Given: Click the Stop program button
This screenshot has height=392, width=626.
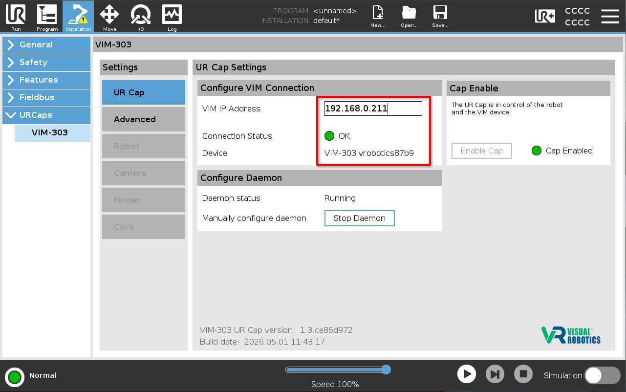Looking at the screenshot, I should (523, 374).
